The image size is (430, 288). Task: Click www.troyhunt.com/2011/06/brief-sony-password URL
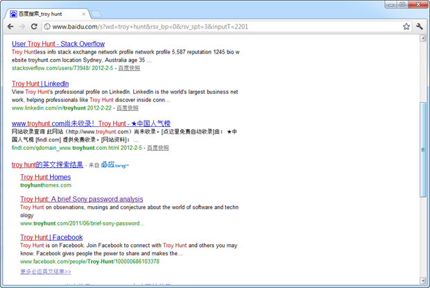[x=82, y=223]
